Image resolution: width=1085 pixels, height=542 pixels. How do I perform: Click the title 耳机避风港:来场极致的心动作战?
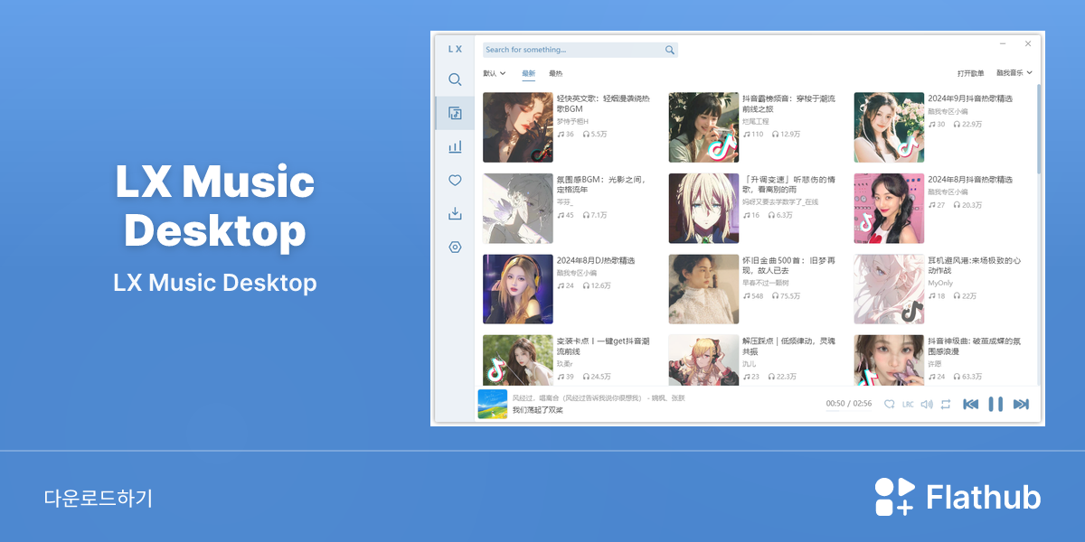coord(975,265)
